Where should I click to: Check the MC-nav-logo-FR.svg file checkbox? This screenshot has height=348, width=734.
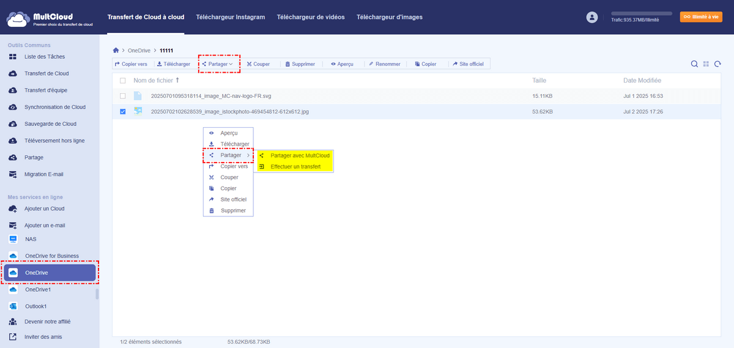pos(123,96)
